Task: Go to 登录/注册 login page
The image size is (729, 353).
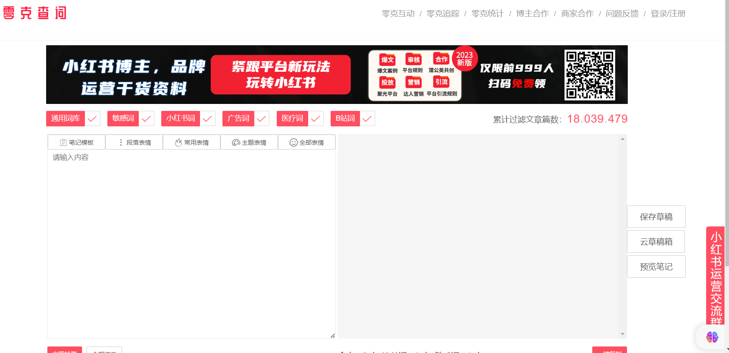Action: [668, 13]
